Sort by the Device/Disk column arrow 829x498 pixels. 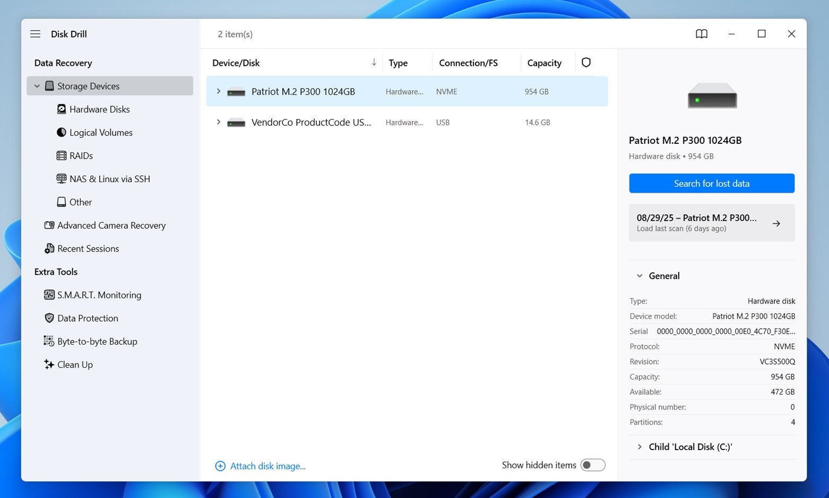(374, 62)
